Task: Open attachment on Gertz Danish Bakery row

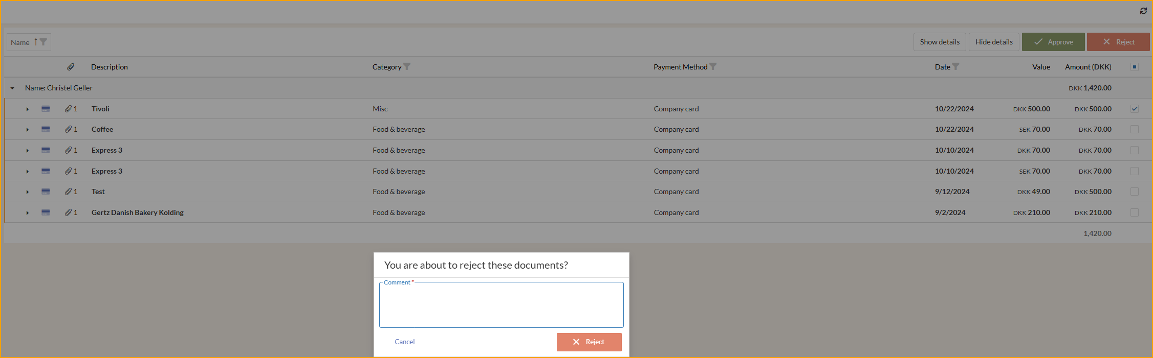Action: click(x=69, y=212)
